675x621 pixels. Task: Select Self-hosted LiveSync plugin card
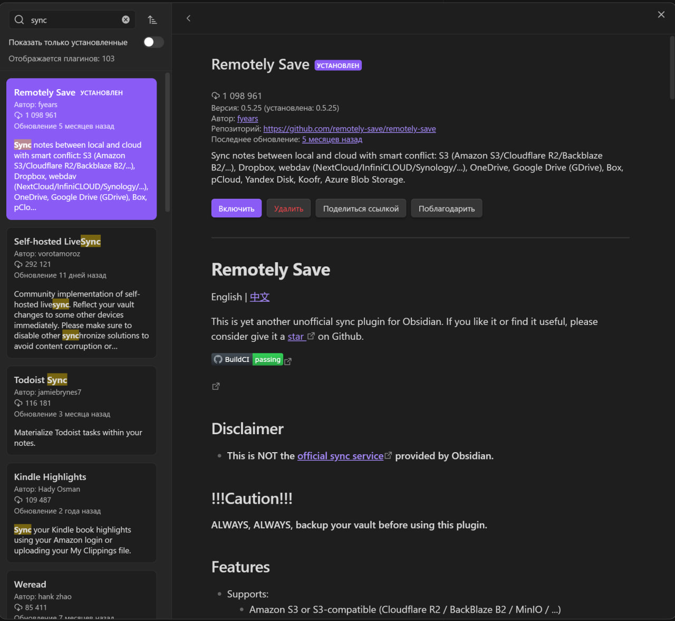[81, 293]
